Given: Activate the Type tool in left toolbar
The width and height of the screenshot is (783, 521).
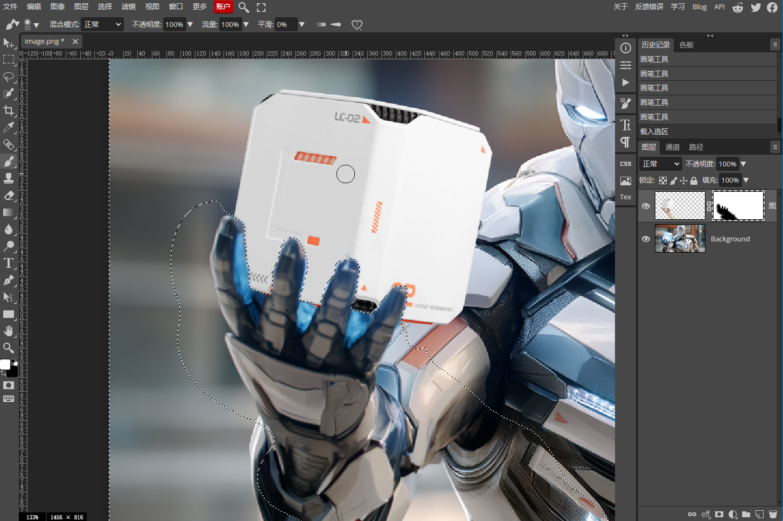Looking at the screenshot, I should click(x=9, y=263).
